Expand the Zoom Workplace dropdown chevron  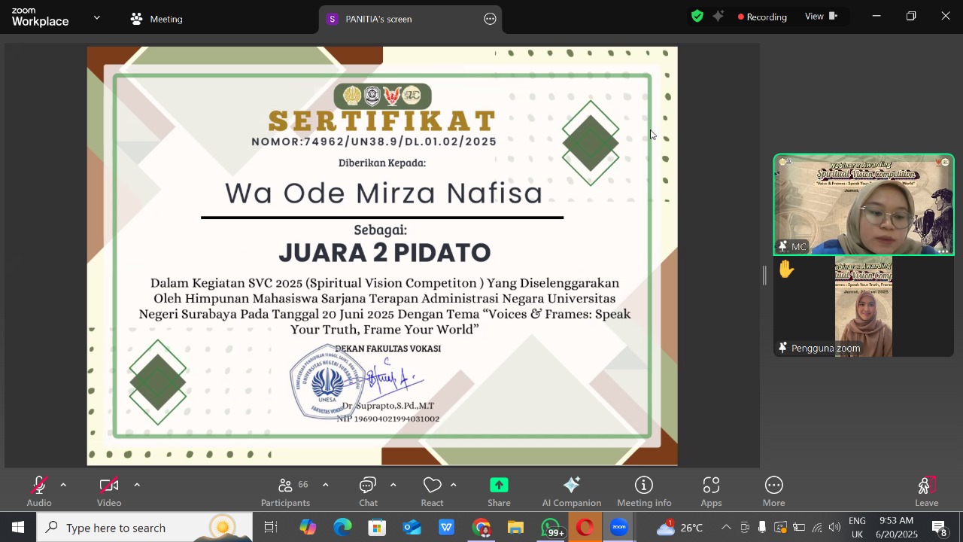point(96,17)
